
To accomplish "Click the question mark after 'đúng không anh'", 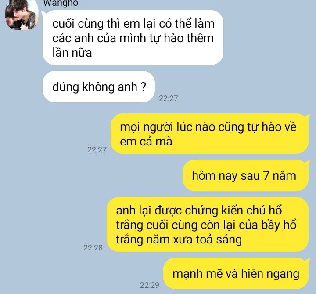I will point(143,87).
